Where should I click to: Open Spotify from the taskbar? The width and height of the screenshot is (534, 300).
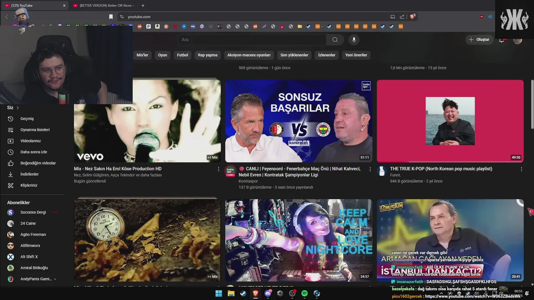coord(305,293)
